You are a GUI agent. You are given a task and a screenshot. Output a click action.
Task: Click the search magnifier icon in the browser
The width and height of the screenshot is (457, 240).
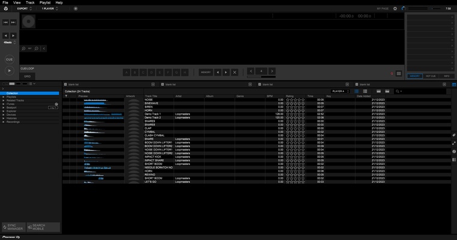click(398, 91)
